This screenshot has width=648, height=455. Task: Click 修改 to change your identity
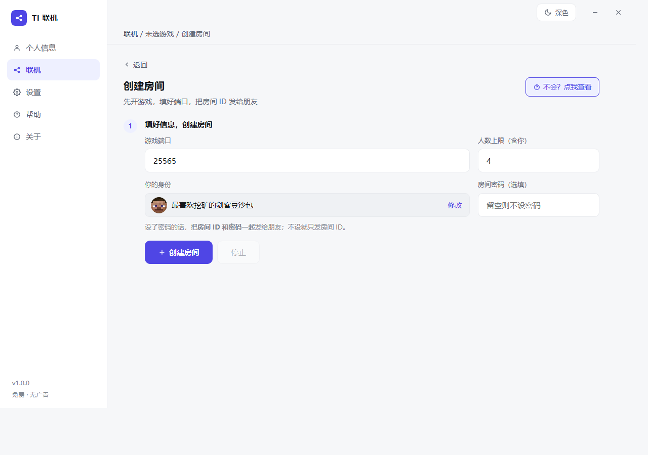tap(455, 205)
